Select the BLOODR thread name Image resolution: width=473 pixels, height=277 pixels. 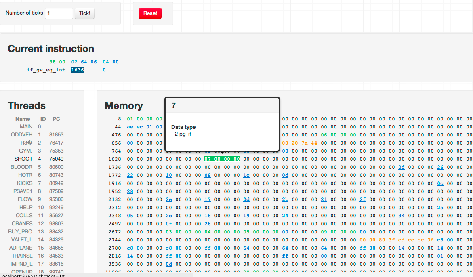(x=21, y=167)
